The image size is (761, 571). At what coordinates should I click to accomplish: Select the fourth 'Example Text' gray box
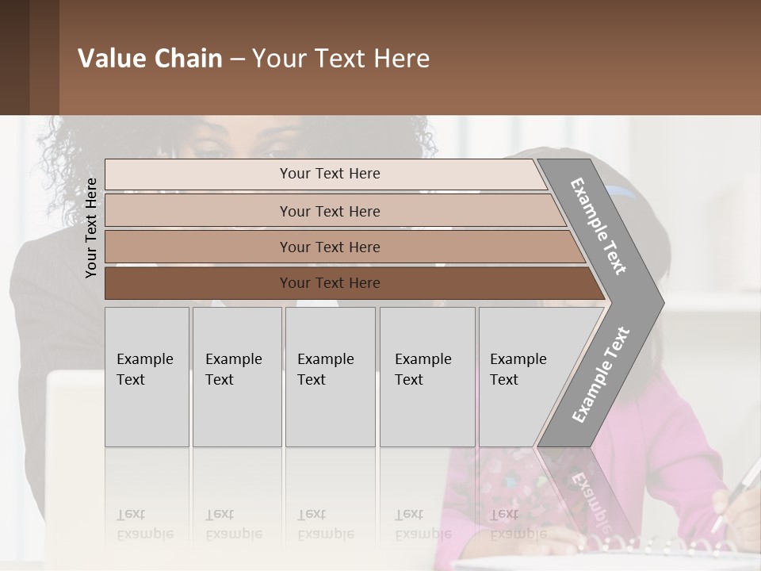click(427, 377)
